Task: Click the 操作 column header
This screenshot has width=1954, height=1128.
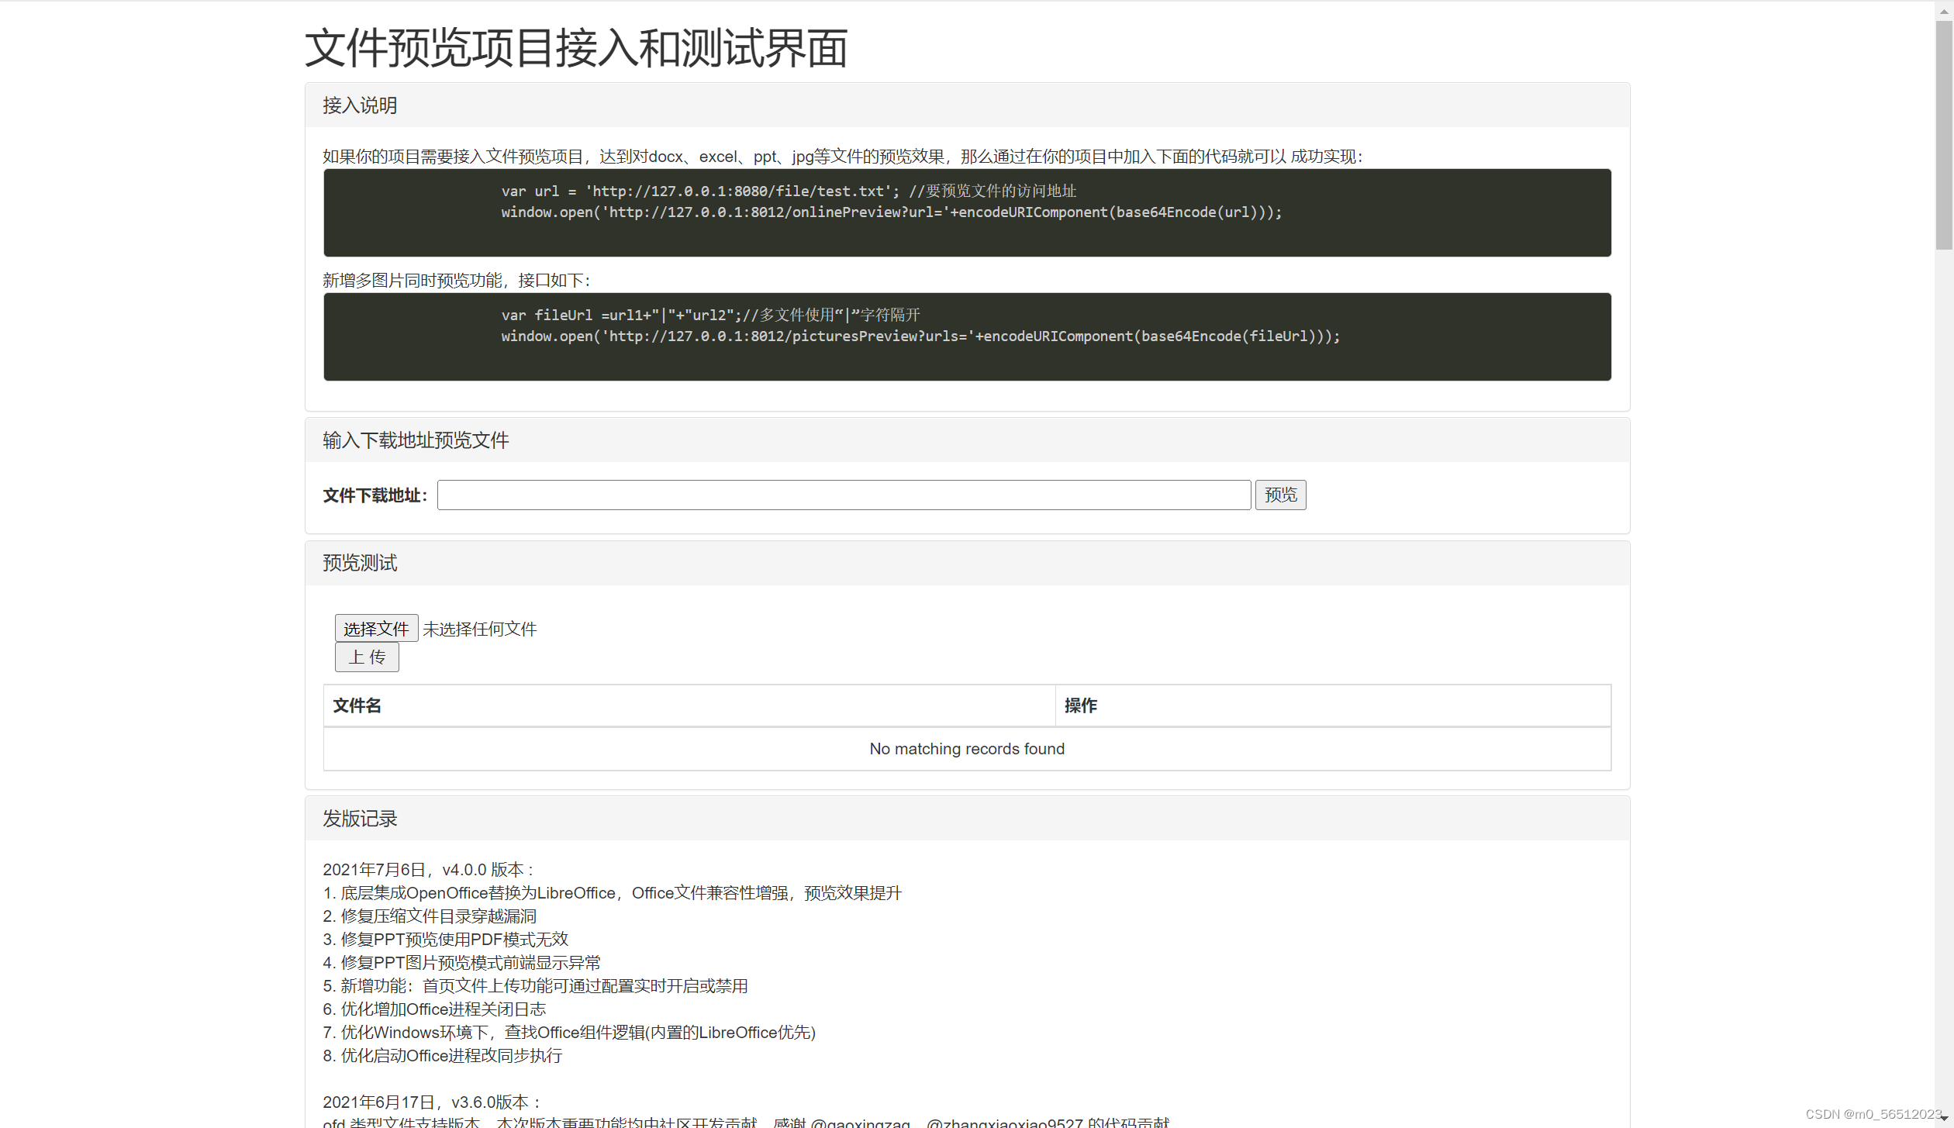Action: 1080,705
